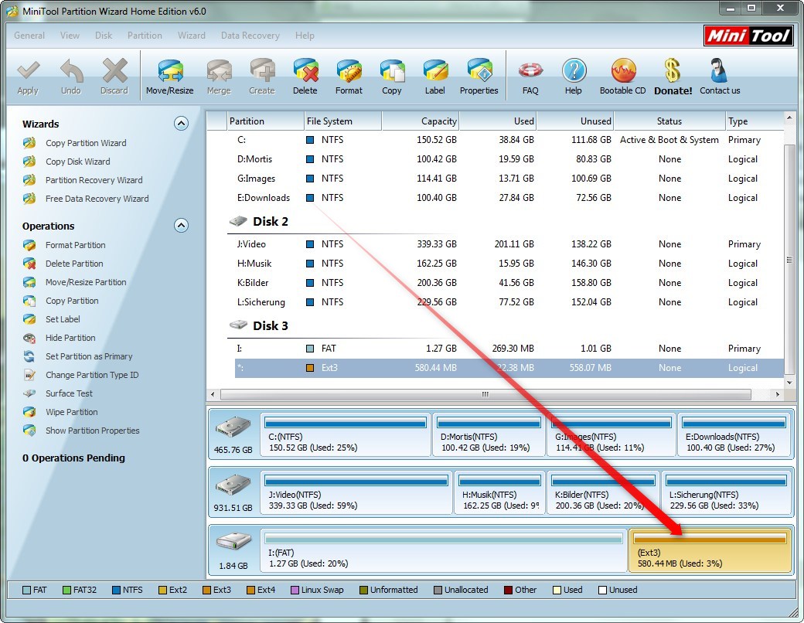The image size is (804, 623).
Task: Sort by the File System column header
Action: 343,121
